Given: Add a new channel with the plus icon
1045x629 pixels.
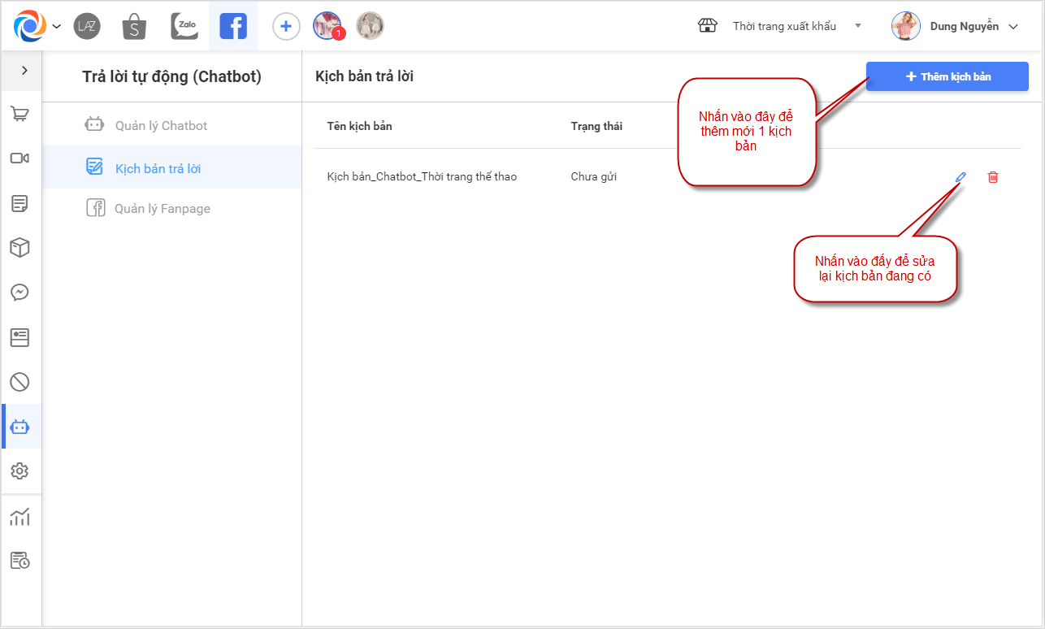Looking at the screenshot, I should [x=285, y=26].
